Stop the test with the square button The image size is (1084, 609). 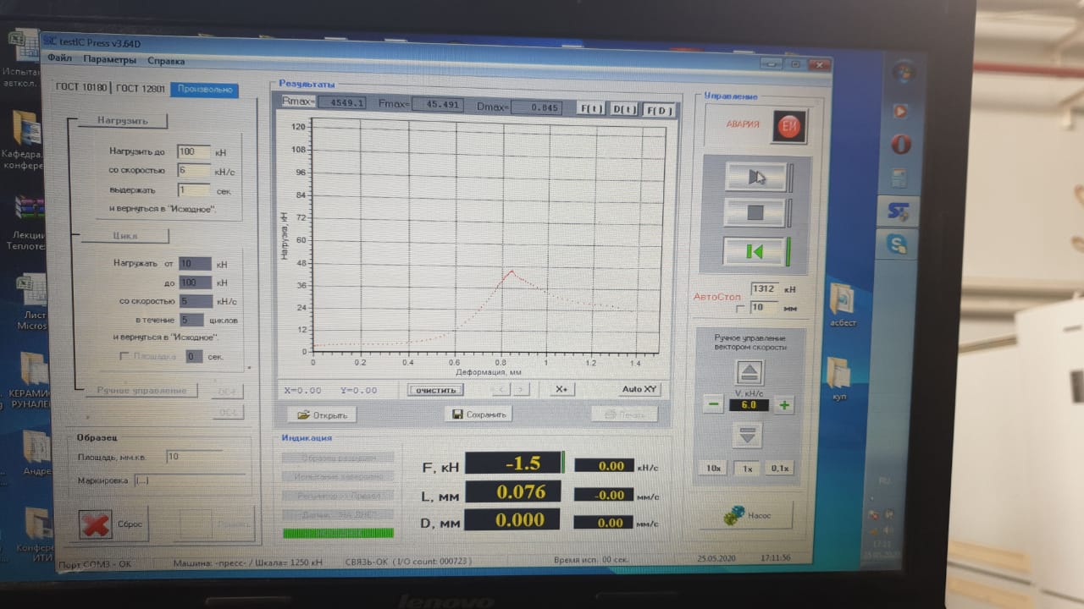755,213
